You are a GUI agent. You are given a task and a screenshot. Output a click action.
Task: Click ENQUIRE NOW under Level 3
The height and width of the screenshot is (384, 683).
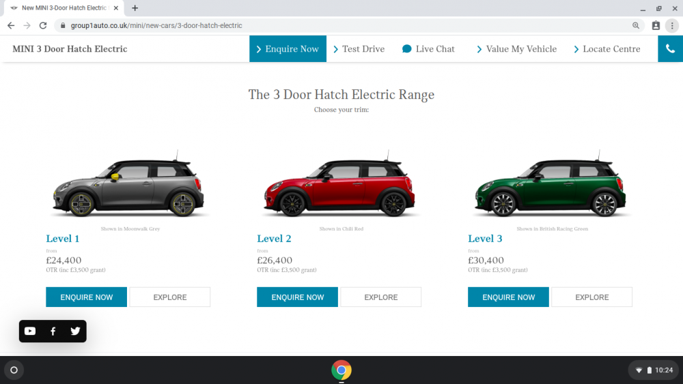coord(508,297)
